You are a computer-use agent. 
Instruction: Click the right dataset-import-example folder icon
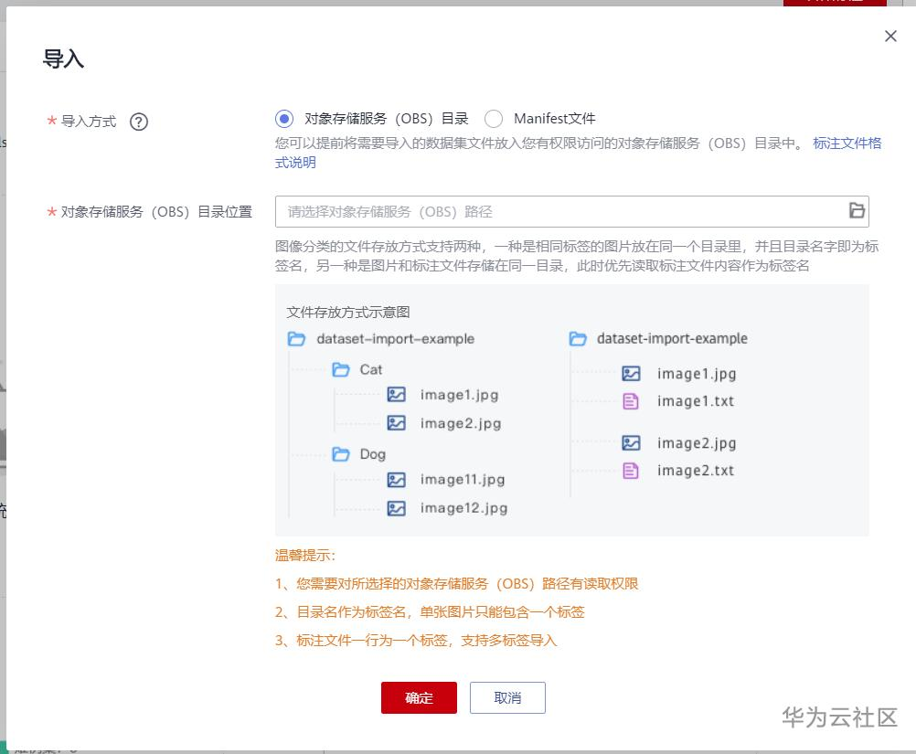[x=576, y=338]
